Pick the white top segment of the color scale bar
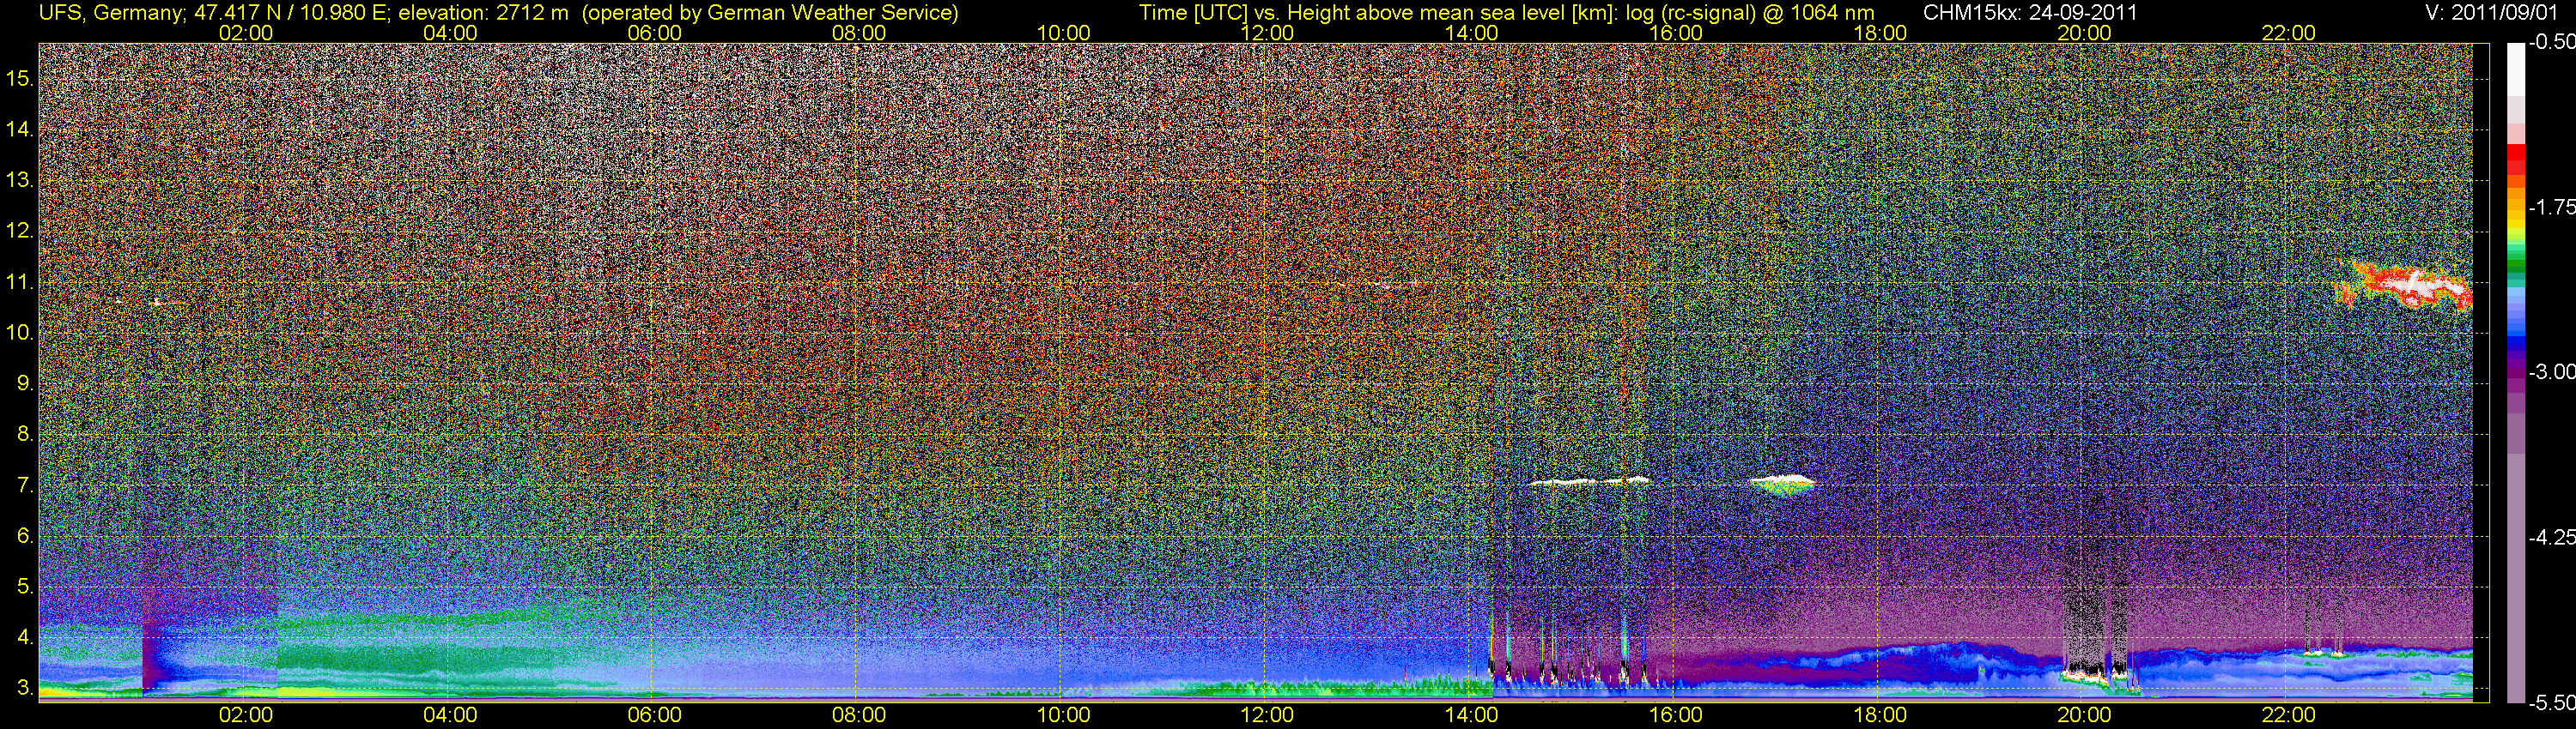This screenshot has height=729, width=2576. (2515, 70)
